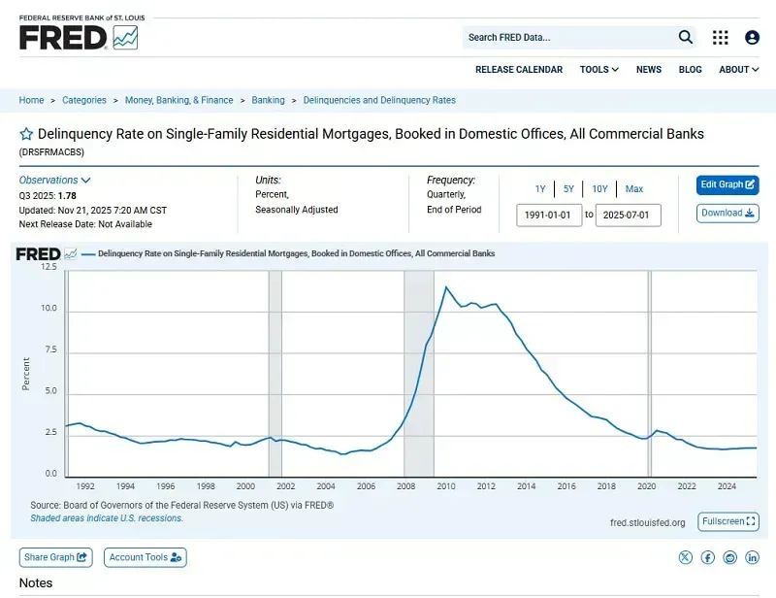Share the graph on Facebook icon
The height and width of the screenshot is (598, 776).
pos(708,557)
